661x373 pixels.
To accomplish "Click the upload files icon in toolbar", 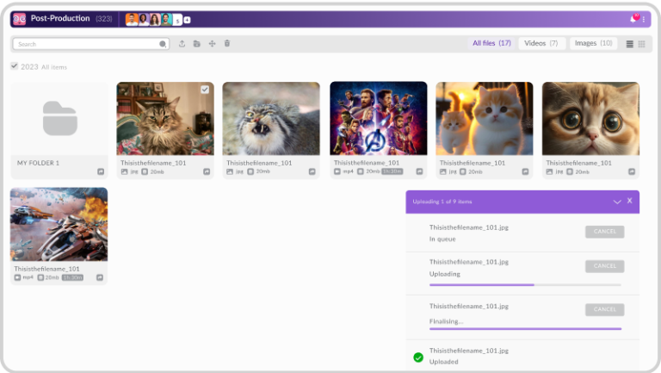I will (x=182, y=43).
